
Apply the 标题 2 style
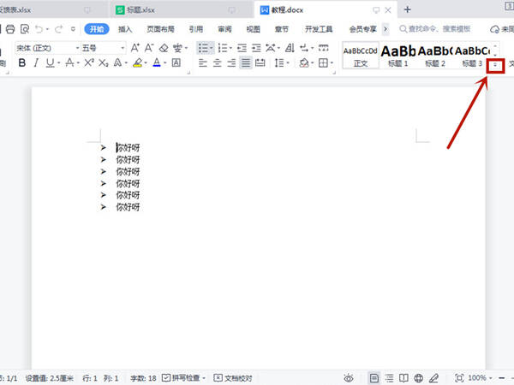point(435,56)
